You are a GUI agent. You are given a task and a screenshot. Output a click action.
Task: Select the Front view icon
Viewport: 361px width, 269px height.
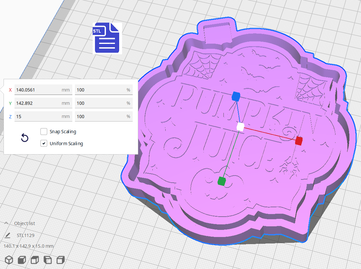pos(22,260)
